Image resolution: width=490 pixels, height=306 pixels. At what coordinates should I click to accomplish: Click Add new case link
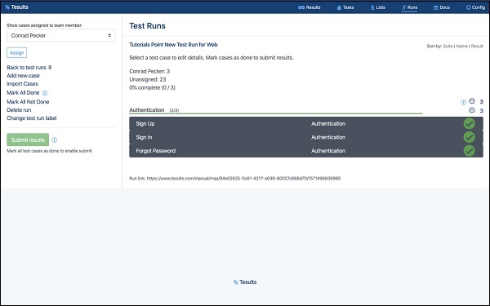click(23, 76)
